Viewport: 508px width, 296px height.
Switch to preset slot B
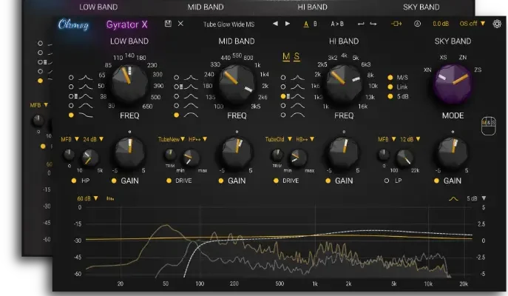(316, 24)
